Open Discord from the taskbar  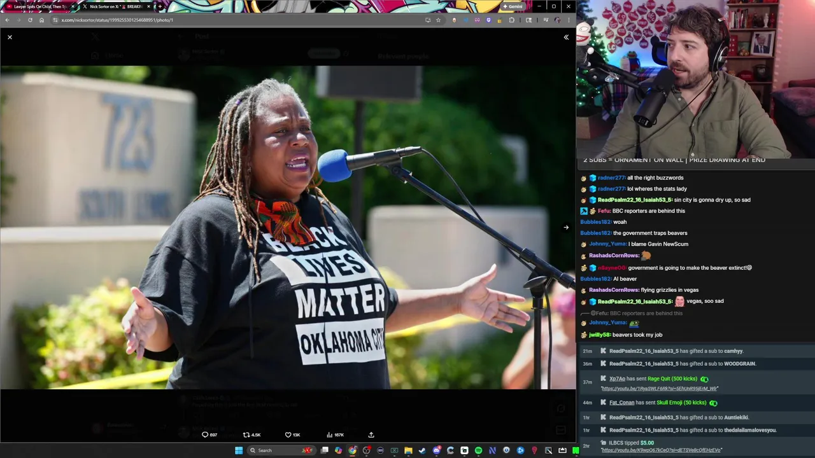click(x=436, y=450)
